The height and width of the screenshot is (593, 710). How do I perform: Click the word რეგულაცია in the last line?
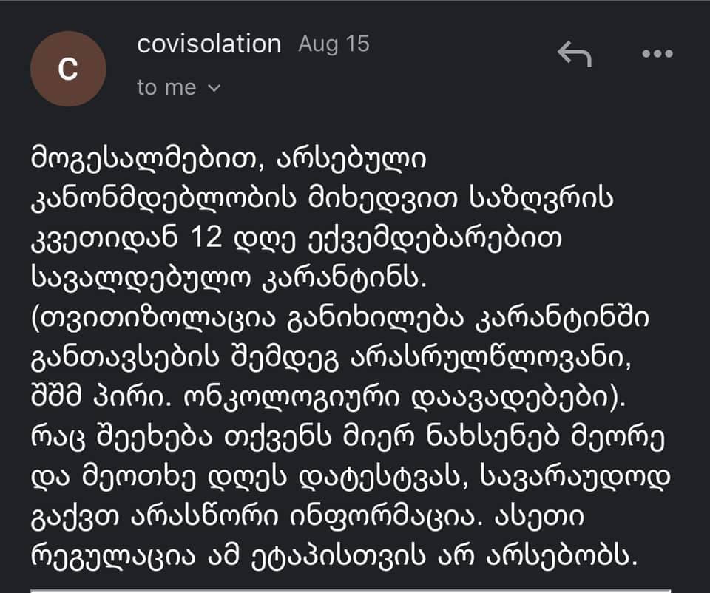click(113, 557)
